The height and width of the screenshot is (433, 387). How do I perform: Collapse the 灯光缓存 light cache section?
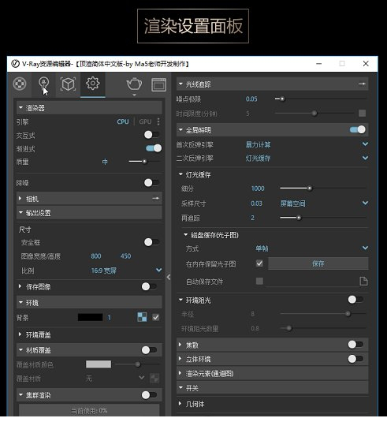pyautogui.click(x=180, y=174)
